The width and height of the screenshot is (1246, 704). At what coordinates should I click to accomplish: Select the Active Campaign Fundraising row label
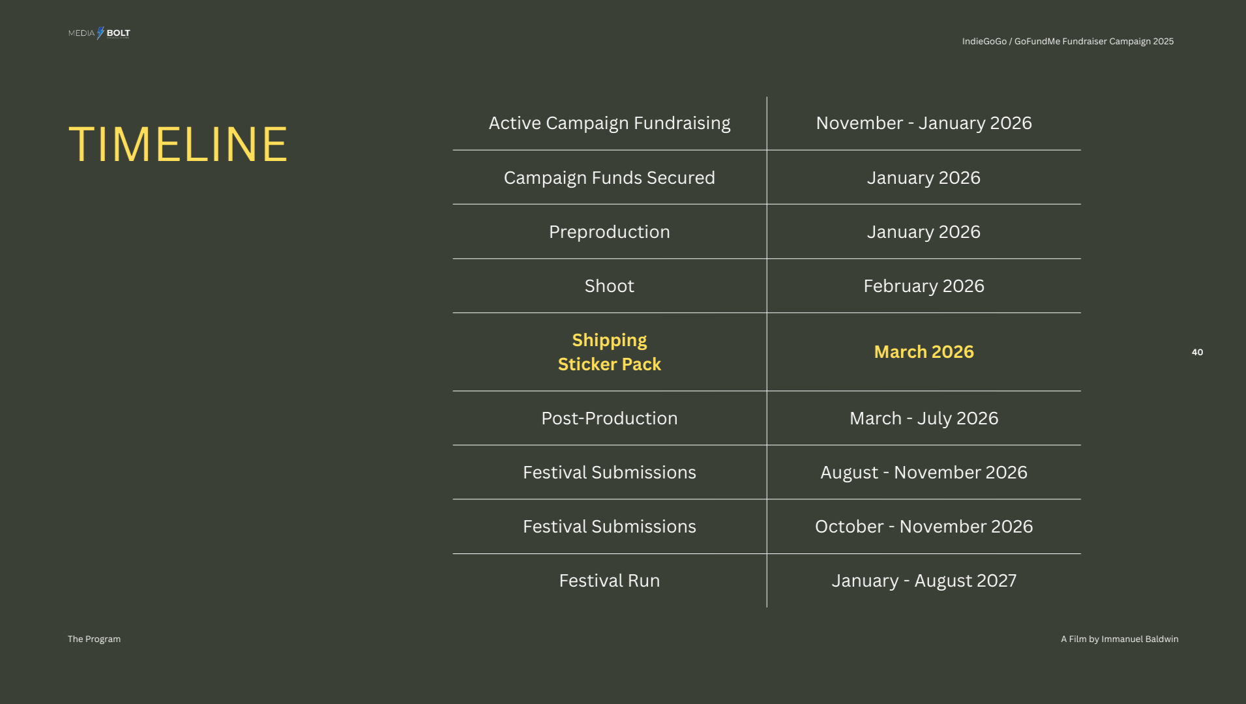(x=609, y=123)
